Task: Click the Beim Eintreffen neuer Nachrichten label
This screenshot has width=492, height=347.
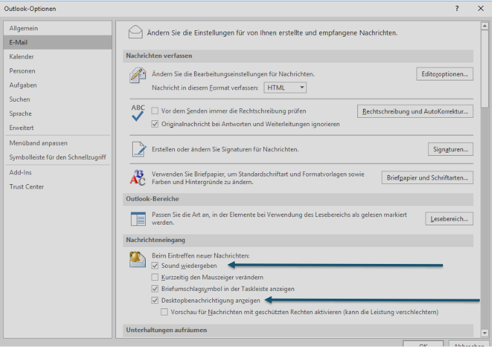Action: [201, 256]
